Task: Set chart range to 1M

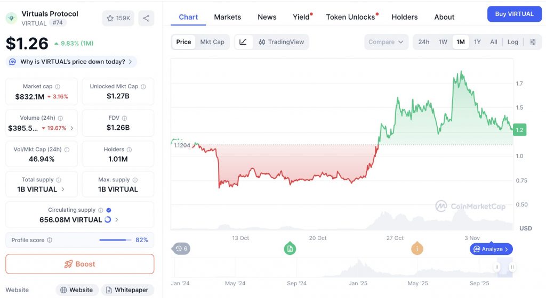Action: (x=461, y=42)
